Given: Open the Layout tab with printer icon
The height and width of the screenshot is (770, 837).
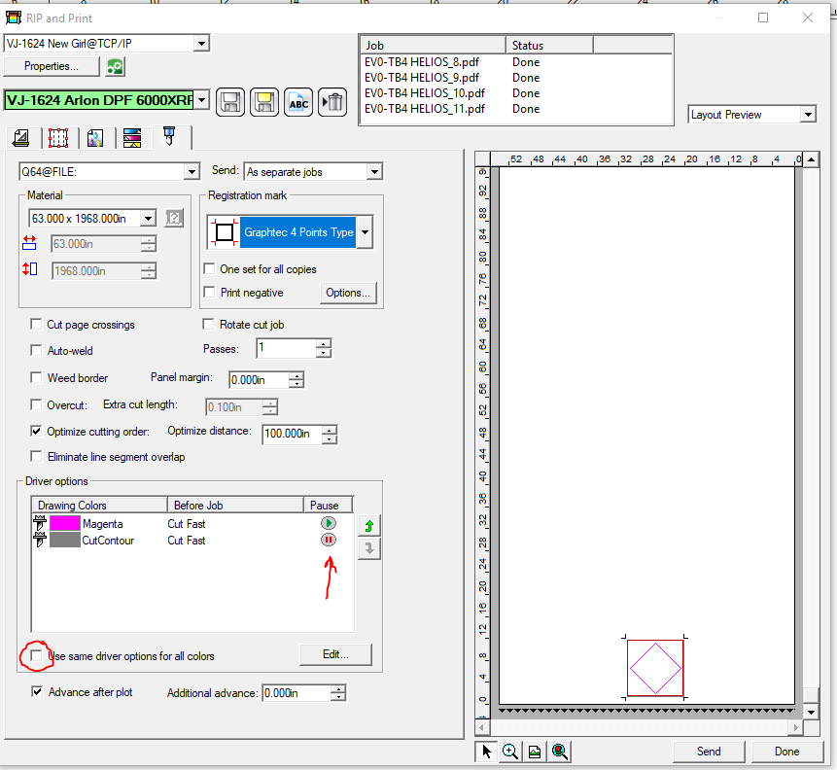Looking at the screenshot, I should pos(21,138).
